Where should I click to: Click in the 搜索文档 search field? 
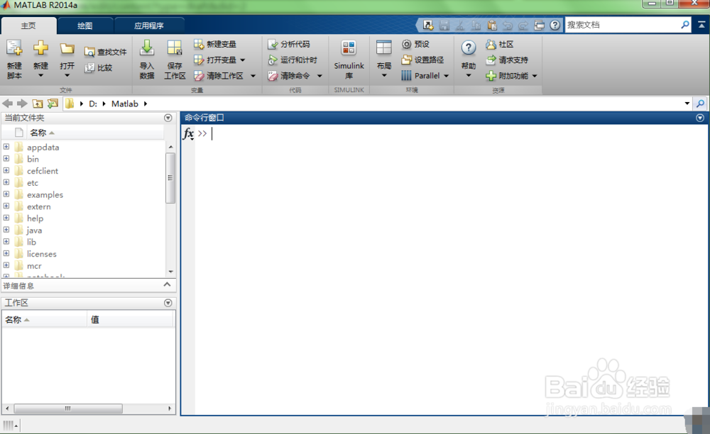623,25
